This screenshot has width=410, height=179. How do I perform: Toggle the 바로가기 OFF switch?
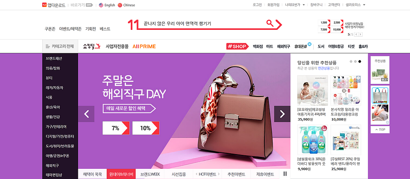coord(89,5)
